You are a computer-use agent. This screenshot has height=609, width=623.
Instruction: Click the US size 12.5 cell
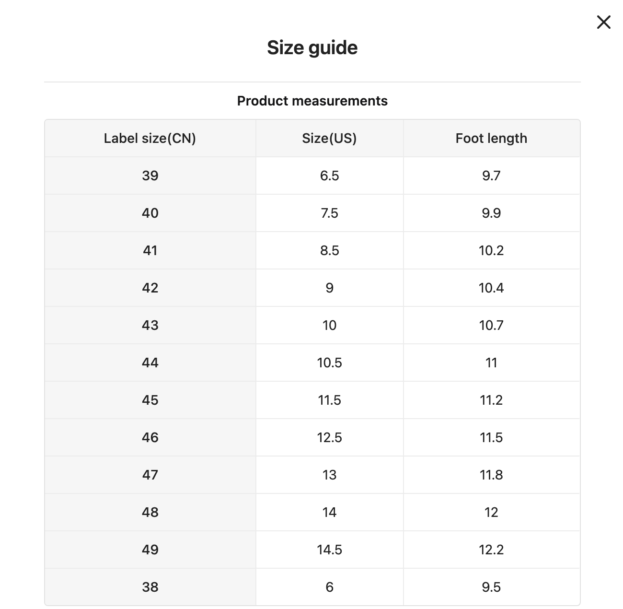pyautogui.click(x=329, y=437)
